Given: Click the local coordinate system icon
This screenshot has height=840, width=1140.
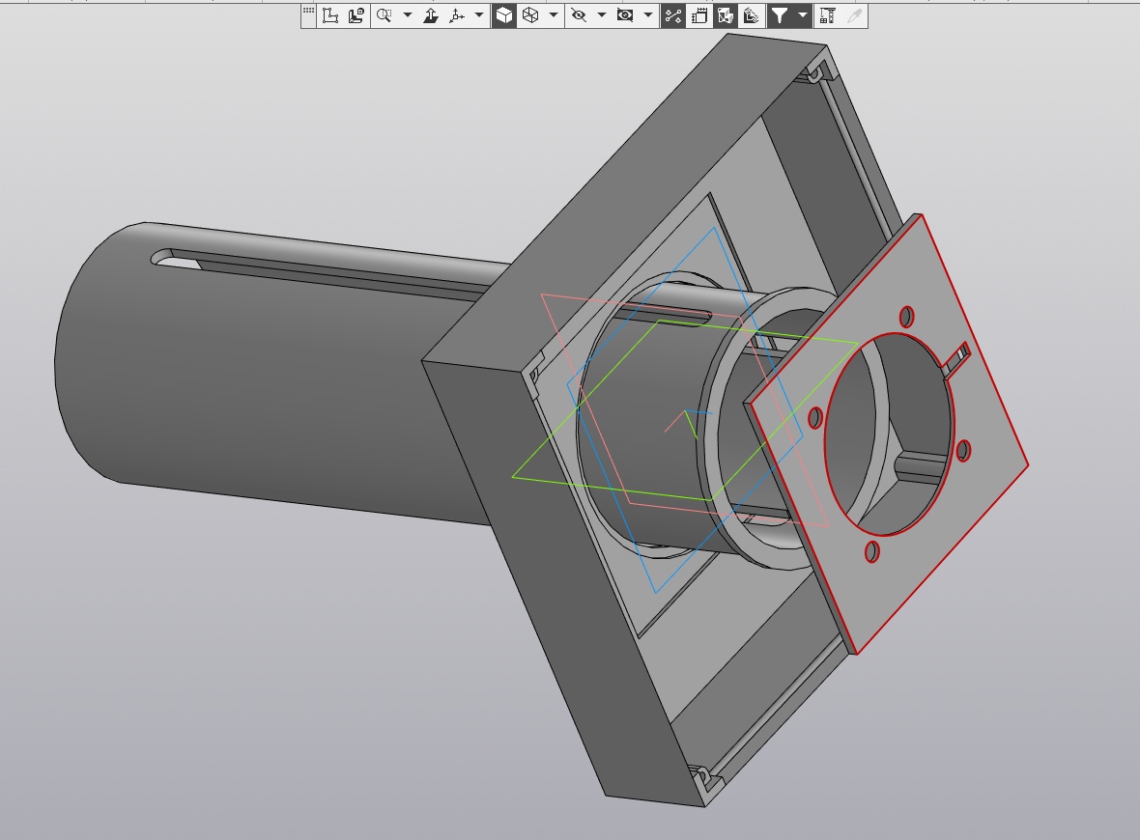Looking at the screenshot, I should pyautogui.click(x=330, y=15).
